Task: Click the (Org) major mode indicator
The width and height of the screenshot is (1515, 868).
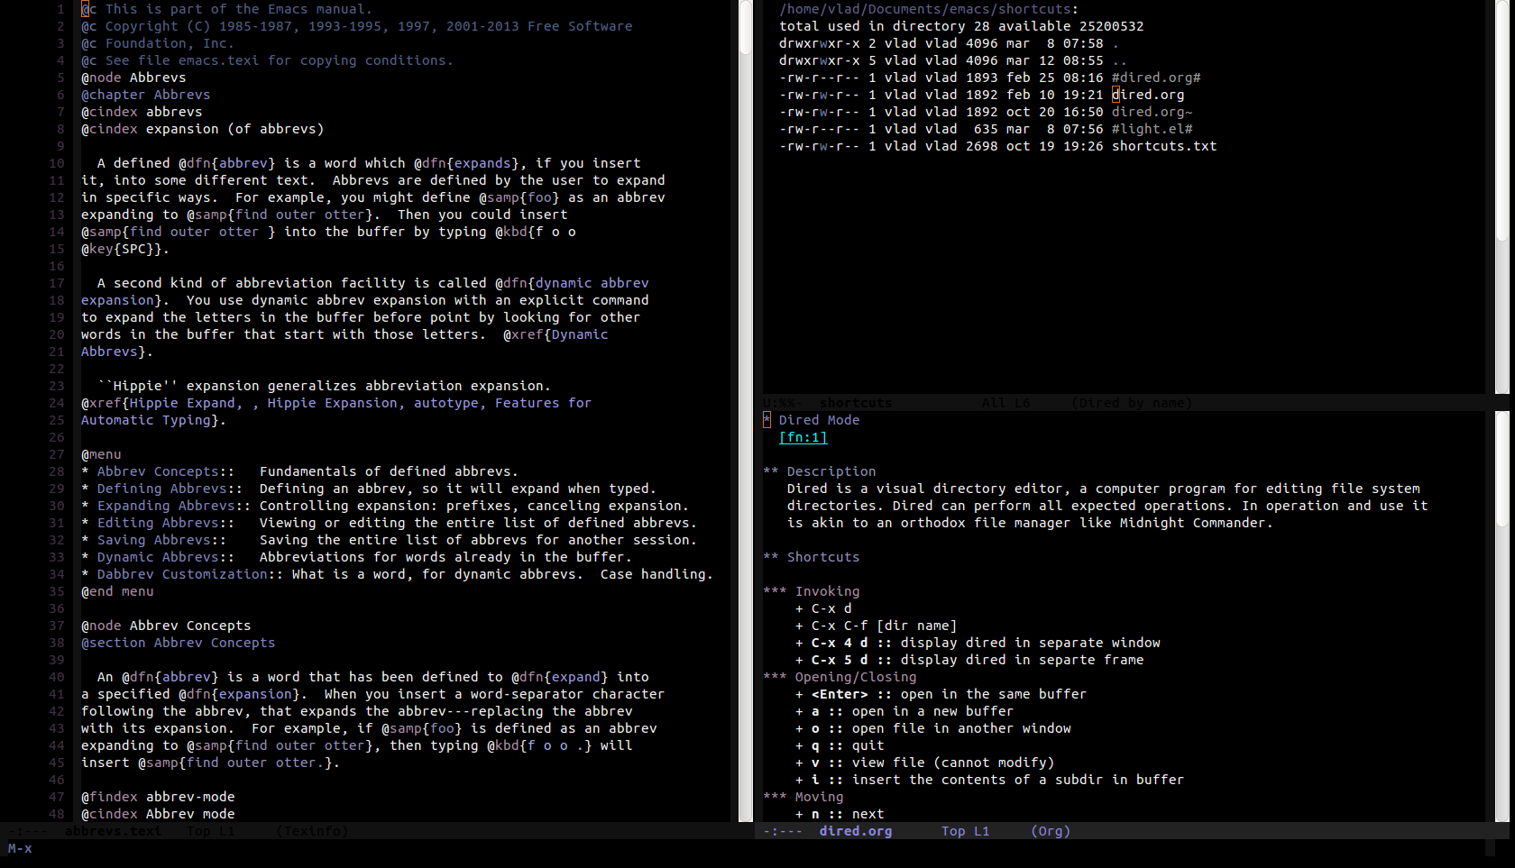Action: click(1051, 831)
